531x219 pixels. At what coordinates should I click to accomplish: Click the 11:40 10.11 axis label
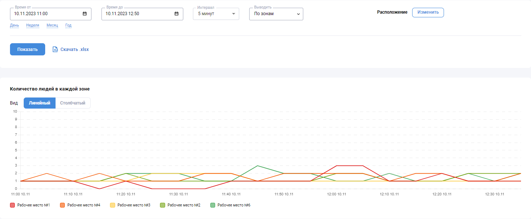point(231,194)
